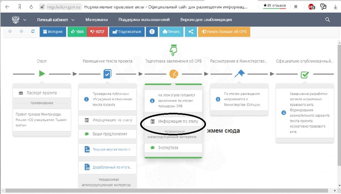Vote down with the red 16737 button
The image size is (341, 194).
(97, 32)
